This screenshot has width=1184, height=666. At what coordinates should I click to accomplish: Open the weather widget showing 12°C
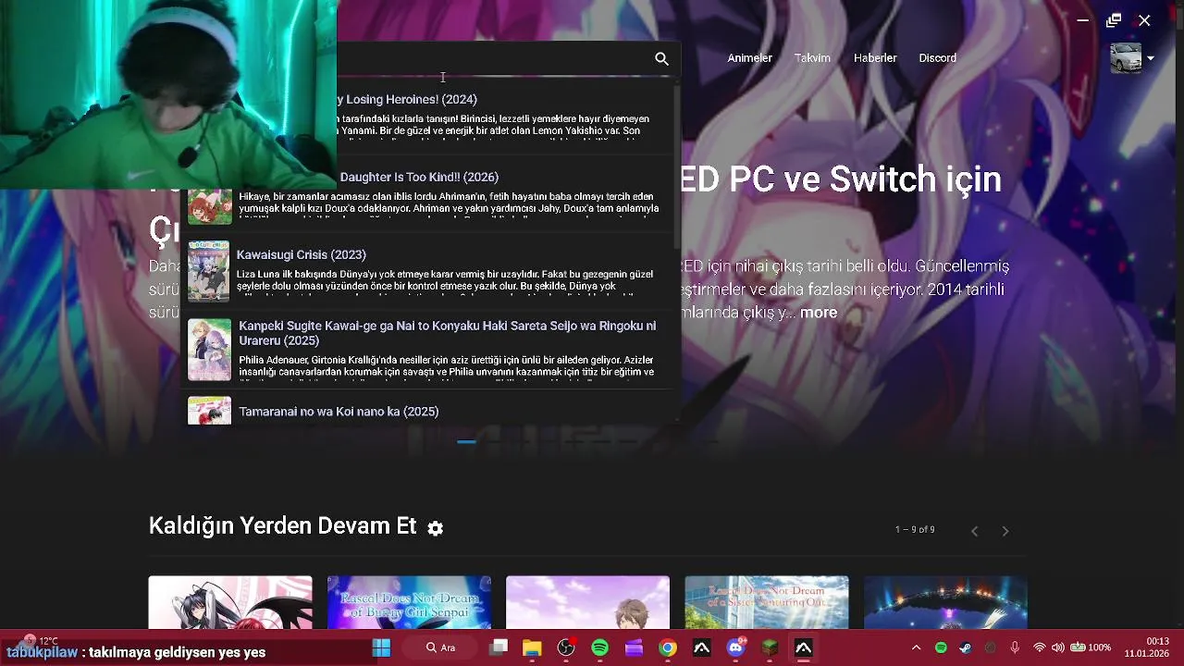coord(41,640)
